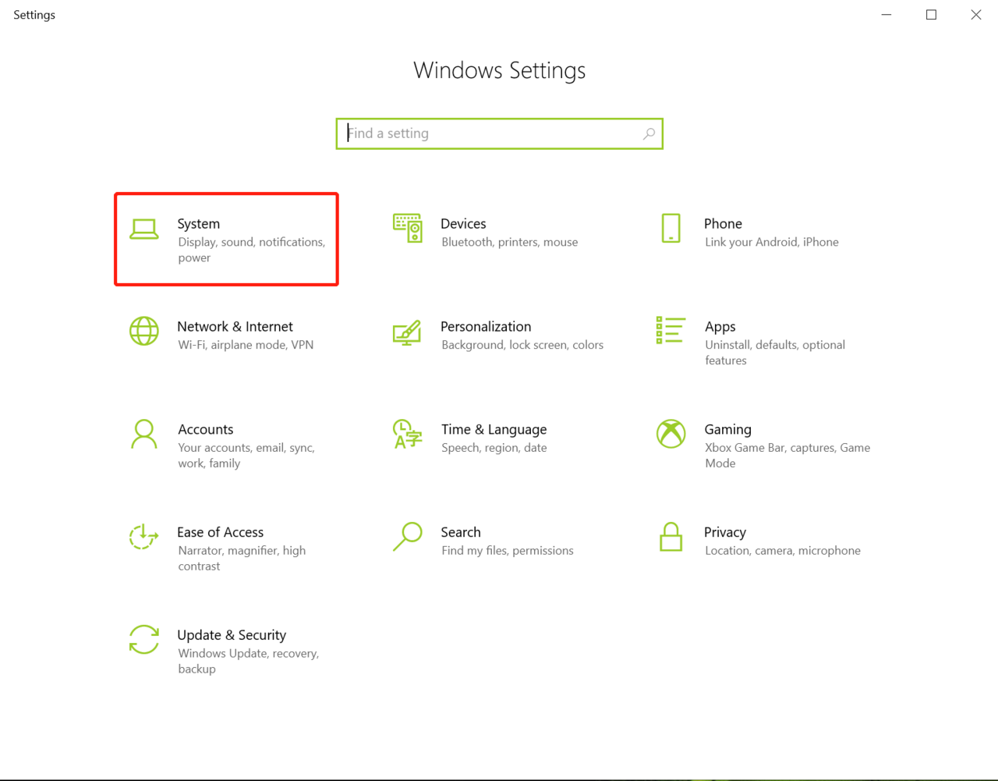The width and height of the screenshot is (998, 781).
Task: Click the Personalization paintbrush icon
Action: 407,332
